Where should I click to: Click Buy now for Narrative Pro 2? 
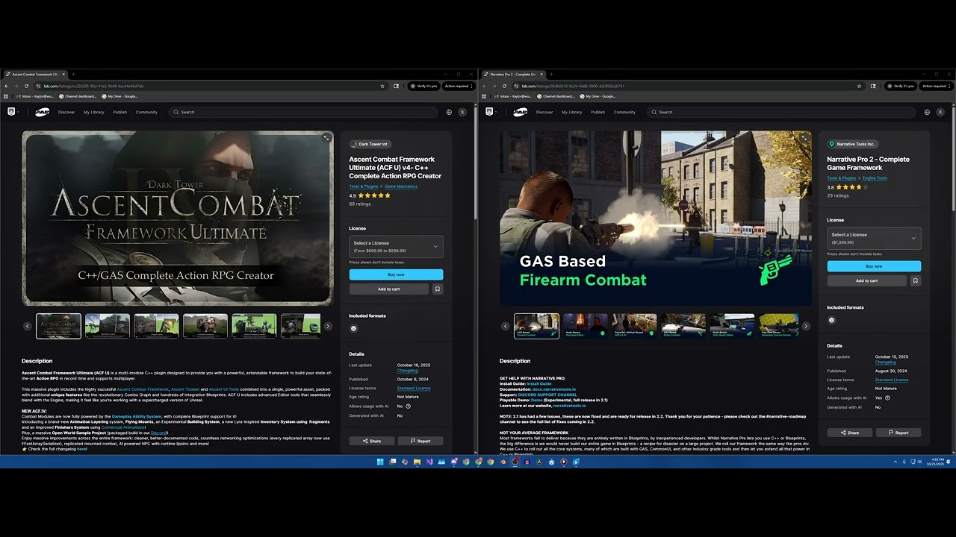pyautogui.click(x=874, y=266)
